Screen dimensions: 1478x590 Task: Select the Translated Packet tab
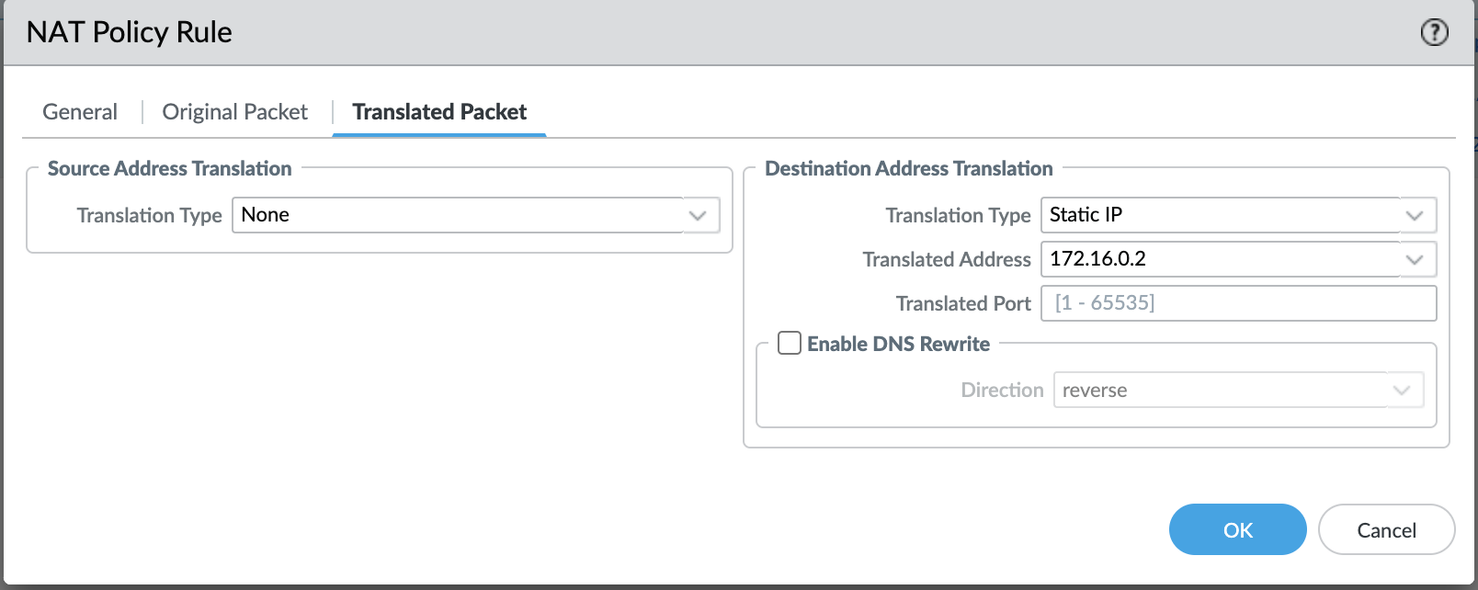pos(438,111)
